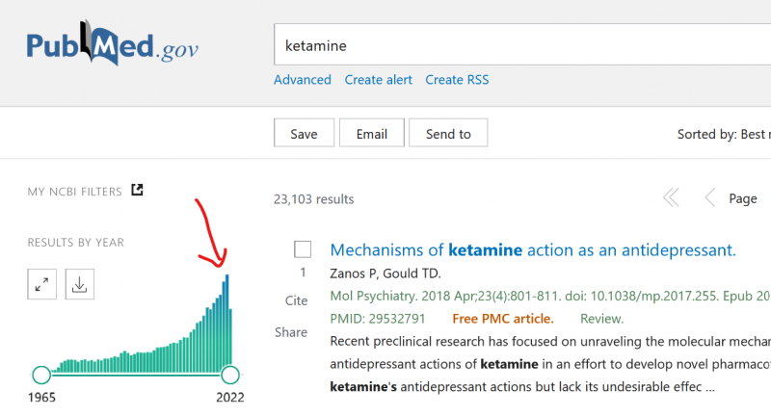
Task: Click the 1965 start year slider handle
Action: coord(41,375)
